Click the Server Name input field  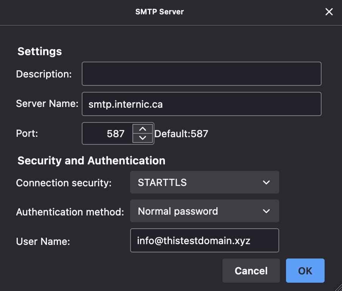[x=201, y=104]
